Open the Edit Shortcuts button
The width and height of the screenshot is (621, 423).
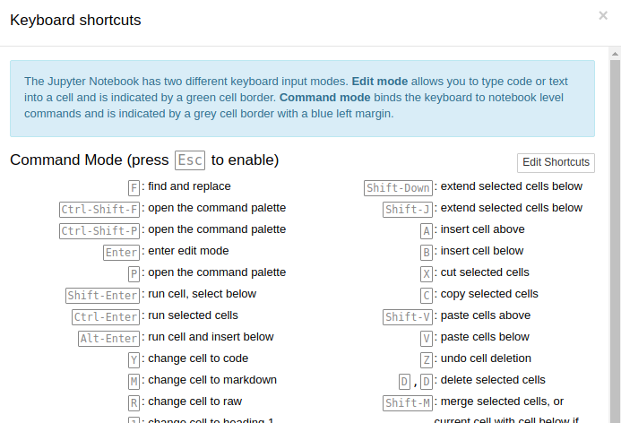tap(556, 163)
